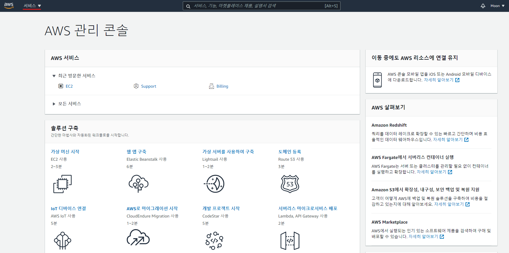Click the Billing service icon
The image size is (509, 253).
211,86
